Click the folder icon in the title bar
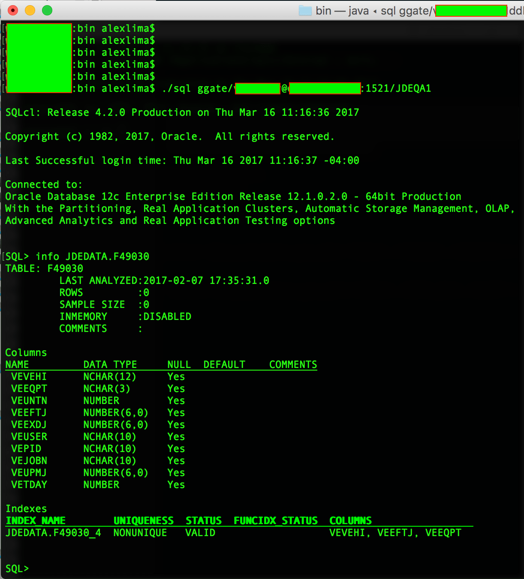 306,10
